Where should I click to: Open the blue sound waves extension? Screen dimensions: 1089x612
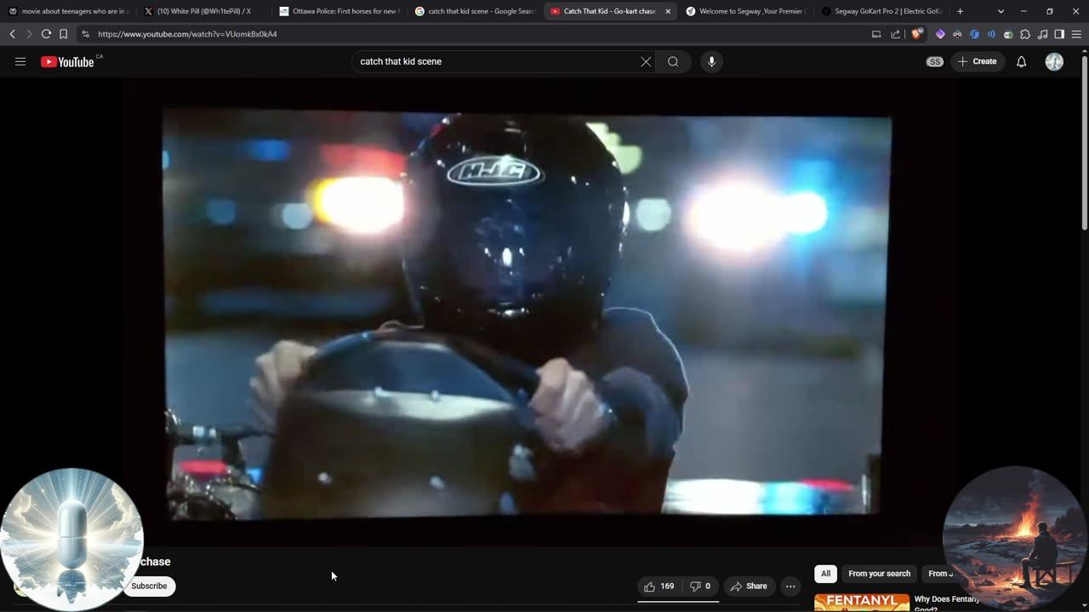tap(991, 34)
